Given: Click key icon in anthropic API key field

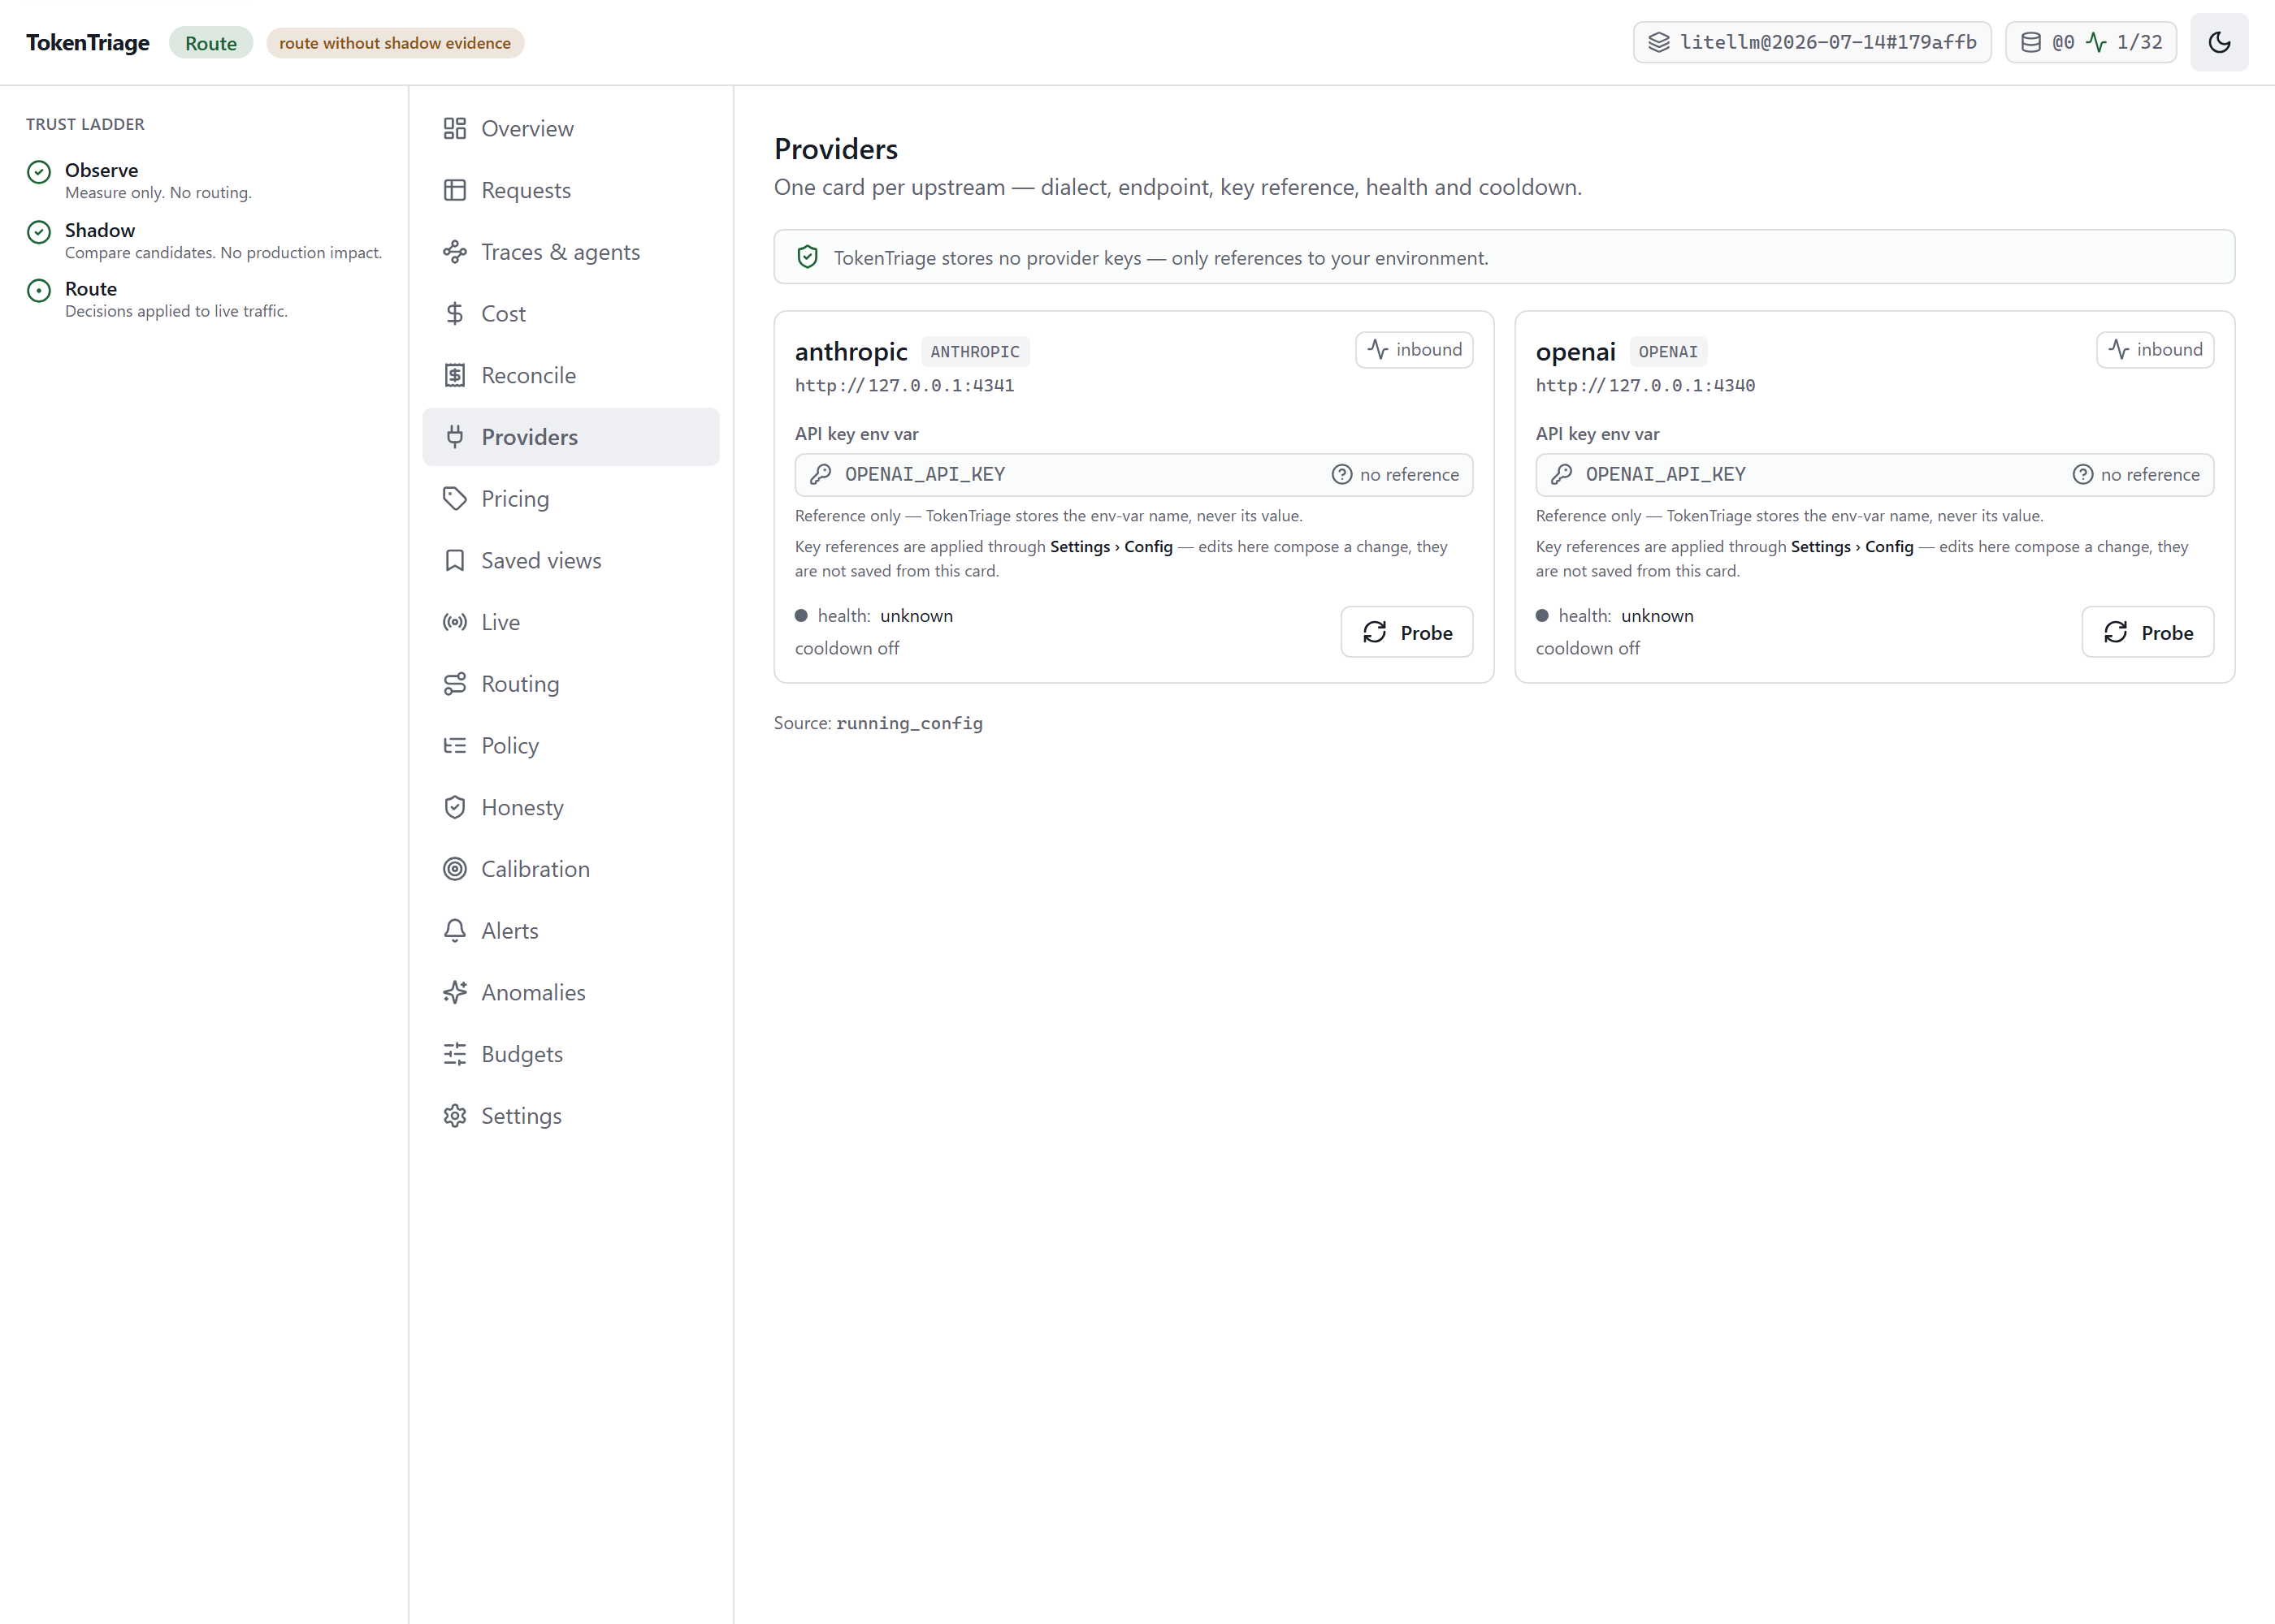Looking at the screenshot, I should (x=821, y=474).
